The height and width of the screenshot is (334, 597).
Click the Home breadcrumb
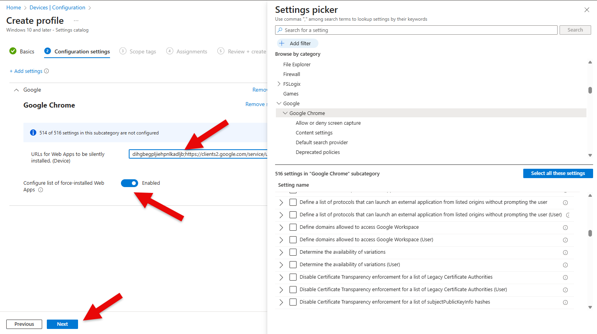coord(14,7)
